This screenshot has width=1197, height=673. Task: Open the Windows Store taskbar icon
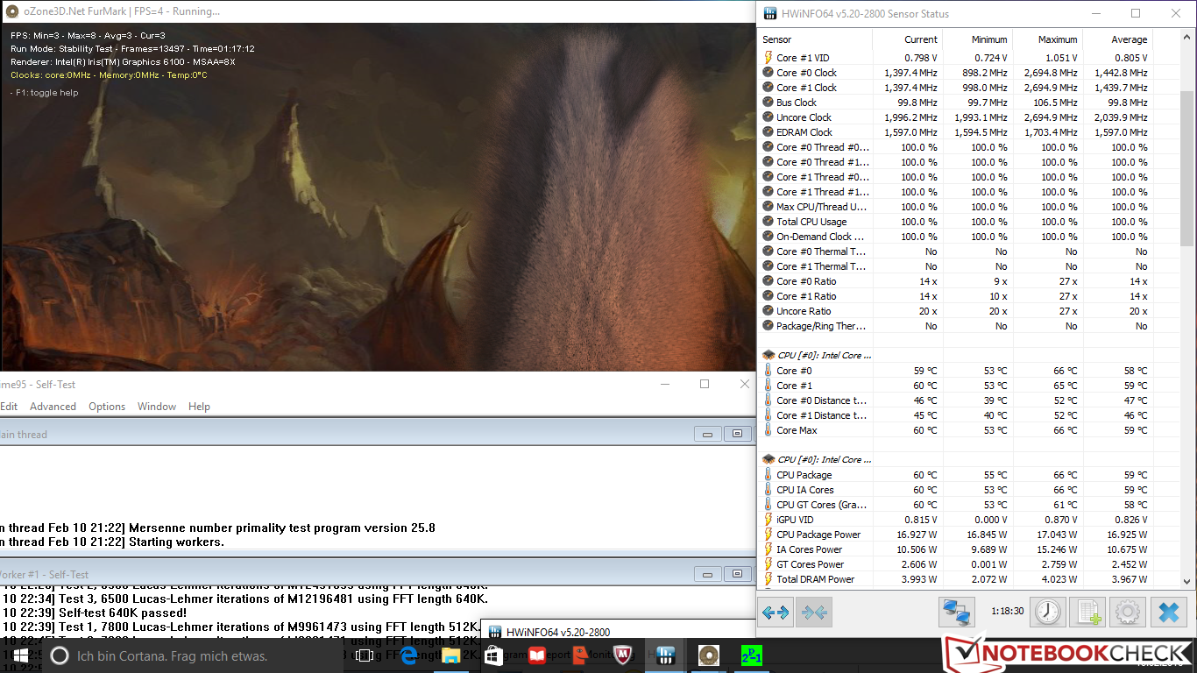coord(493,655)
